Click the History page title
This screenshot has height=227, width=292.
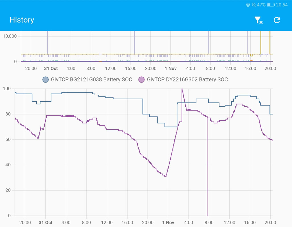(x=22, y=20)
